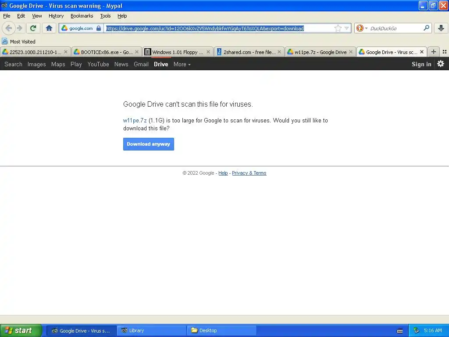Open the Help footer link
The image size is (449, 337).
[x=223, y=173]
